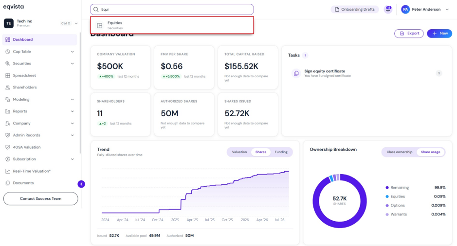Click the Equities result table icon
457x246 pixels.
tap(100, 26)
